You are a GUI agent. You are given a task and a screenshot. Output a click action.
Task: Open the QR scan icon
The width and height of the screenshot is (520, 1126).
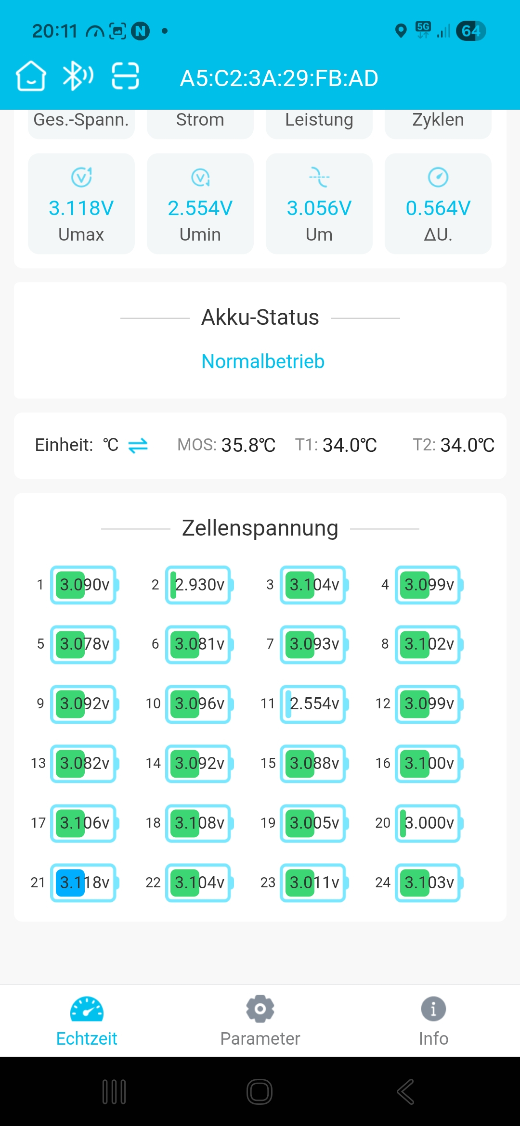[126, 76]
